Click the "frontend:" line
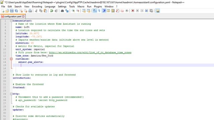The image size is (214, 120). coord(19,87)
